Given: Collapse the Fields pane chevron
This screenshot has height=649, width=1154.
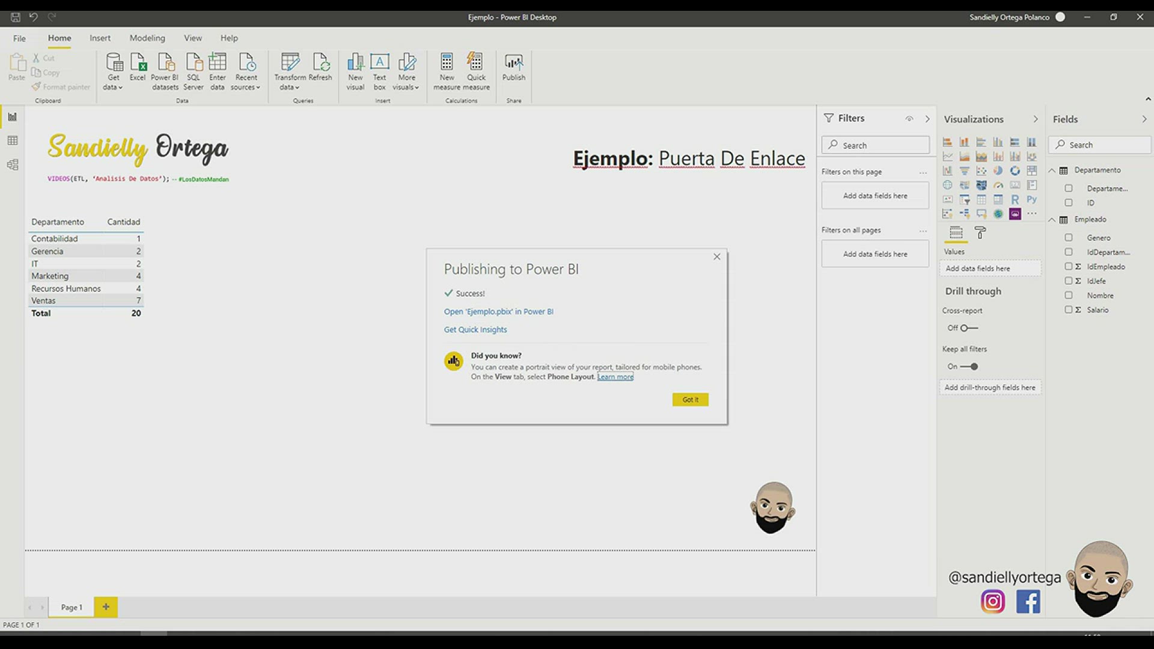Looking at the screenshot, I should click(x=1144, y=119).
